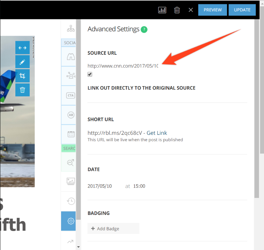Toggle the link out to source checkbox

(90, 74)
